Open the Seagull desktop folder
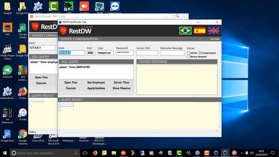Screen dimensions: 279x157 [7, 8]
